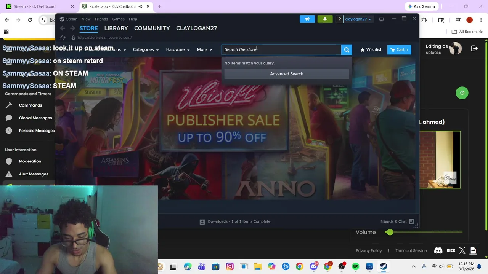The image size is (488, 274).
Task: Click the padlock icon next to Steam URL
Action: pos(73,38)
